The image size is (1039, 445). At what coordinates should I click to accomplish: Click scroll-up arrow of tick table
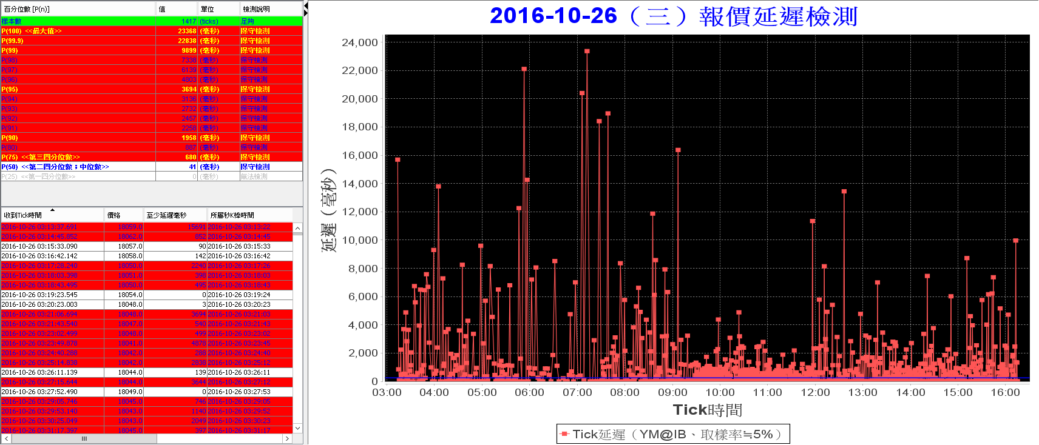click(297, 229)
